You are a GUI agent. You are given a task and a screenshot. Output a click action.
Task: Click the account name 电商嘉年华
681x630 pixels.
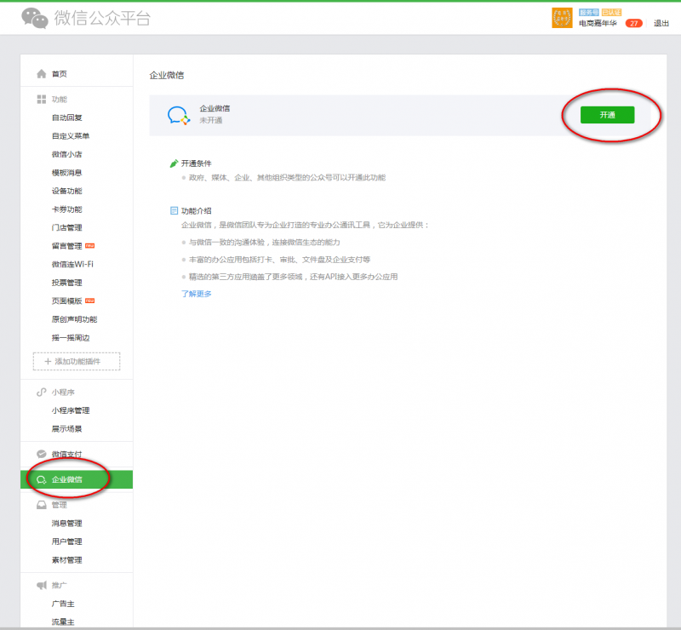[x=598, y=24]
